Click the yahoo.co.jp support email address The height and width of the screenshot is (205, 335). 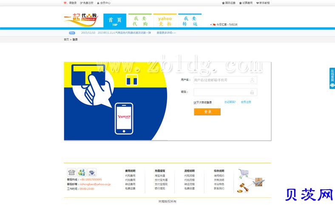coord(95,184)
